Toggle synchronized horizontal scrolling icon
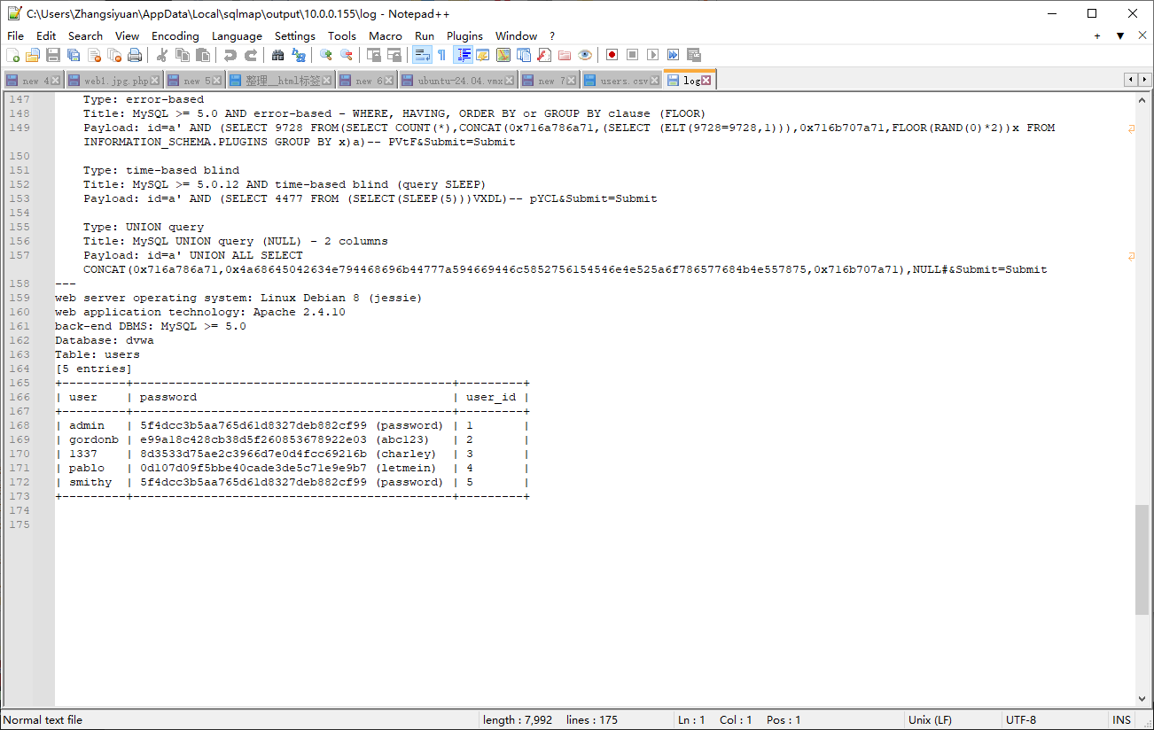Image resolution: width=1154 pixels, height=730 pixels. (x=394, y=55)
